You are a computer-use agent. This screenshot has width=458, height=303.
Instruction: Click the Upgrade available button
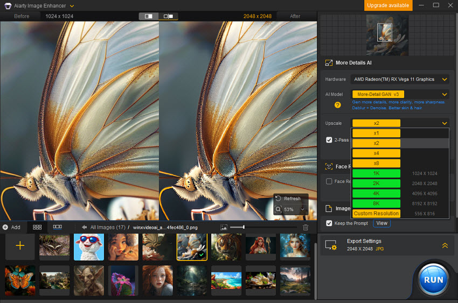click(388, 5)
